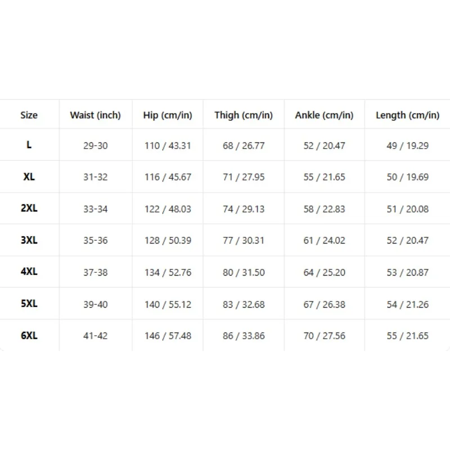Image resolution: width=450 pixels, height=450 pixels.
Task: Click the 2XL size label
Action: point(29,208)
